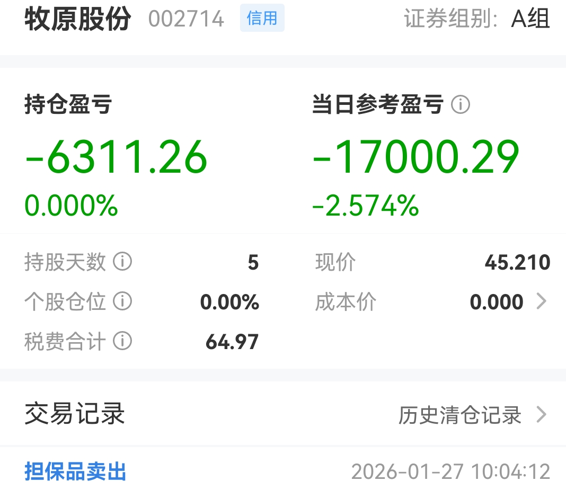Screen dimensions: 566x490
Task: Tap the 现价 label
Action: point(335,262)
